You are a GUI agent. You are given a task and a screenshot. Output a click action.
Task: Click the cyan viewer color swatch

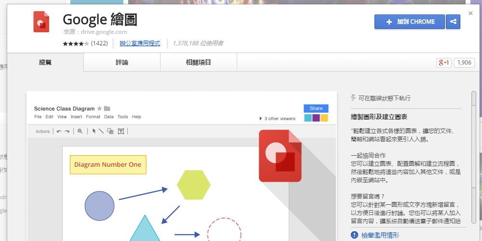308,118
